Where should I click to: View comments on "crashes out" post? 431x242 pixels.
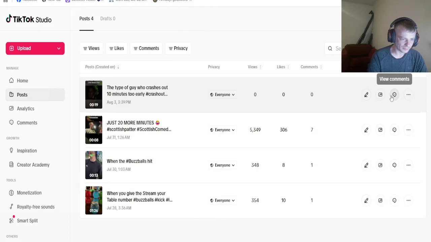[394, 94]
